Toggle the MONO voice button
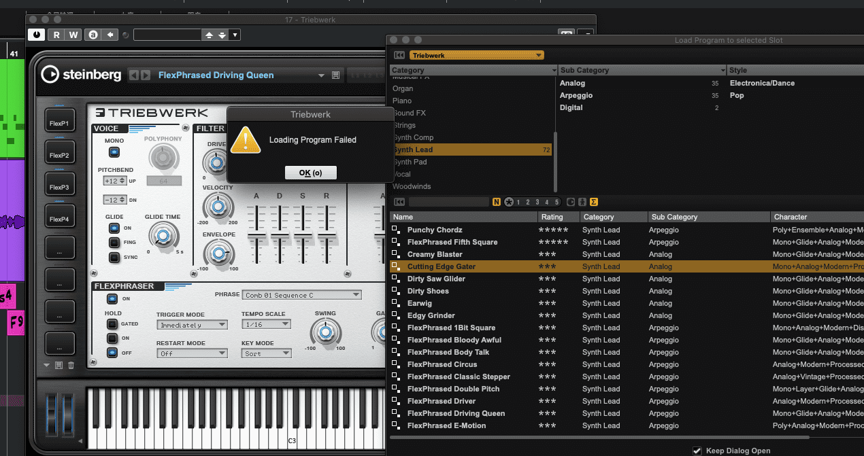The width and height of the screenshot is (864, 456). pyautogui.click(x=114, y=152)
